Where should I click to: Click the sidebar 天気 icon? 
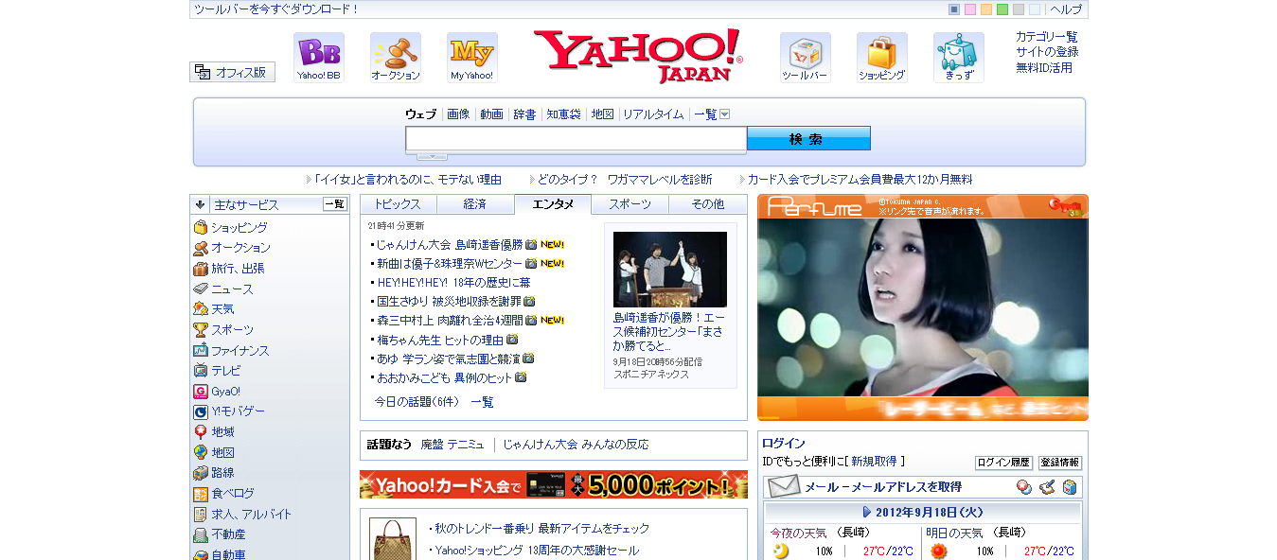click(x=201, y=309)
